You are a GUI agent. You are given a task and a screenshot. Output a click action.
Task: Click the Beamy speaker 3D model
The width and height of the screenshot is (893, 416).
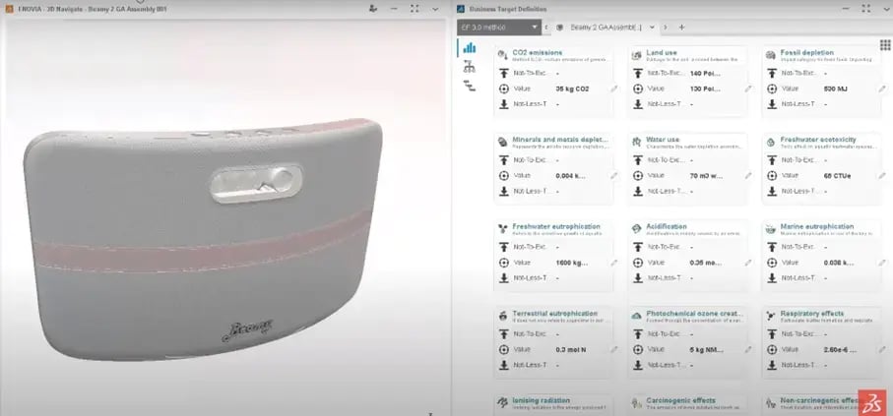204,242
